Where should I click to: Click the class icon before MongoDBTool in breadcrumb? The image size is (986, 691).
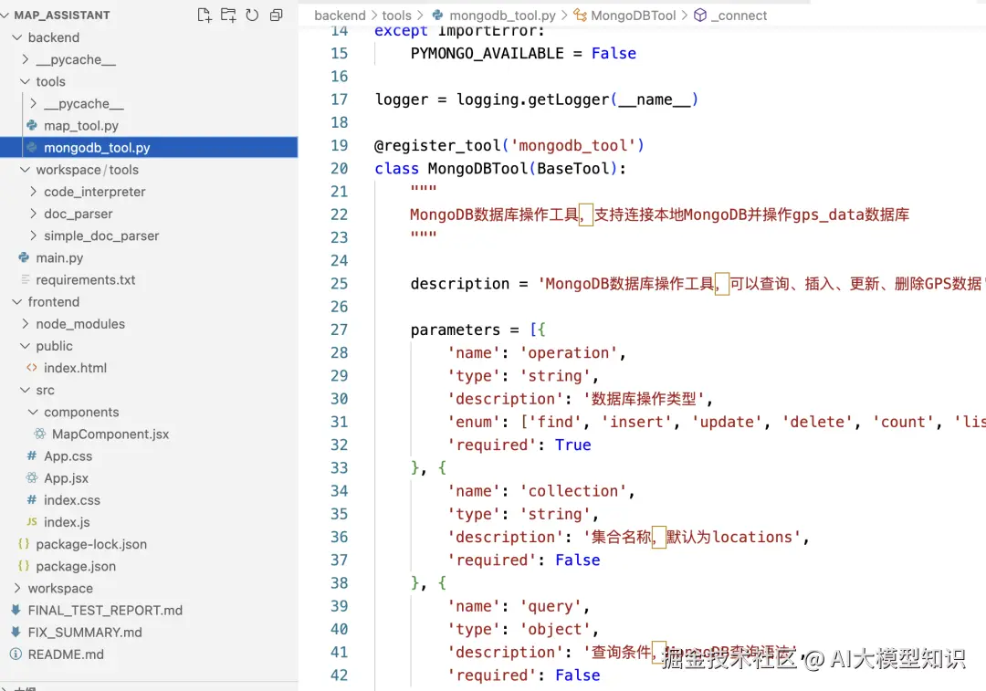tap(580, 16)
